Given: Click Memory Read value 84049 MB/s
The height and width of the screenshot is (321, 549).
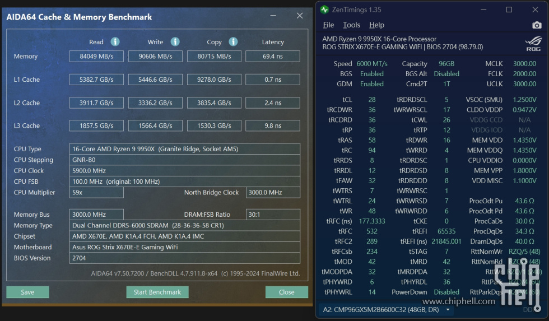Looking at the screenshot, I should point(96,57).
